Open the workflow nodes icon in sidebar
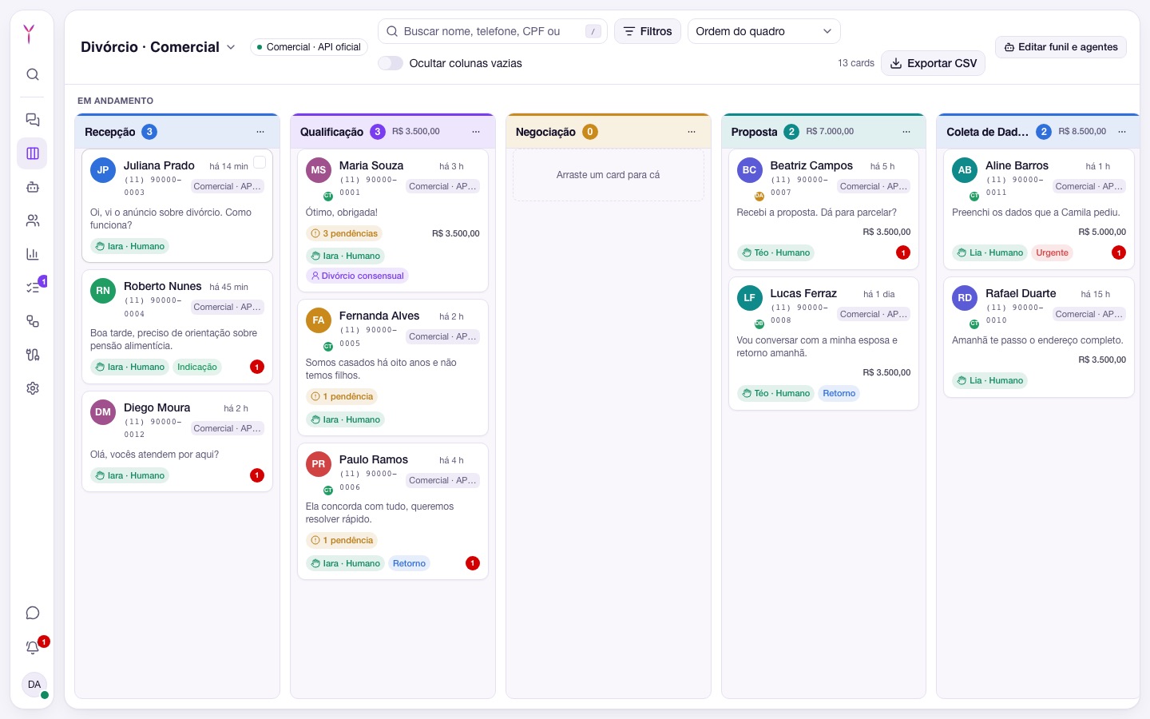Screen dimensions: 1150x719 [x=33, y=321]
